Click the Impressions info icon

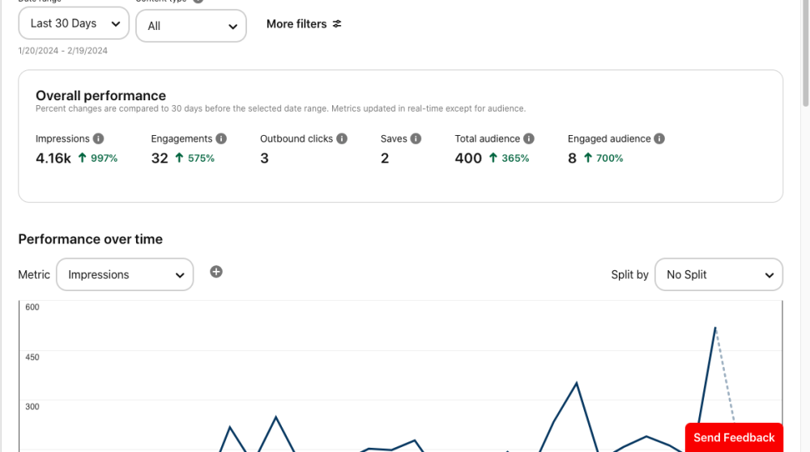pos(98,139)
